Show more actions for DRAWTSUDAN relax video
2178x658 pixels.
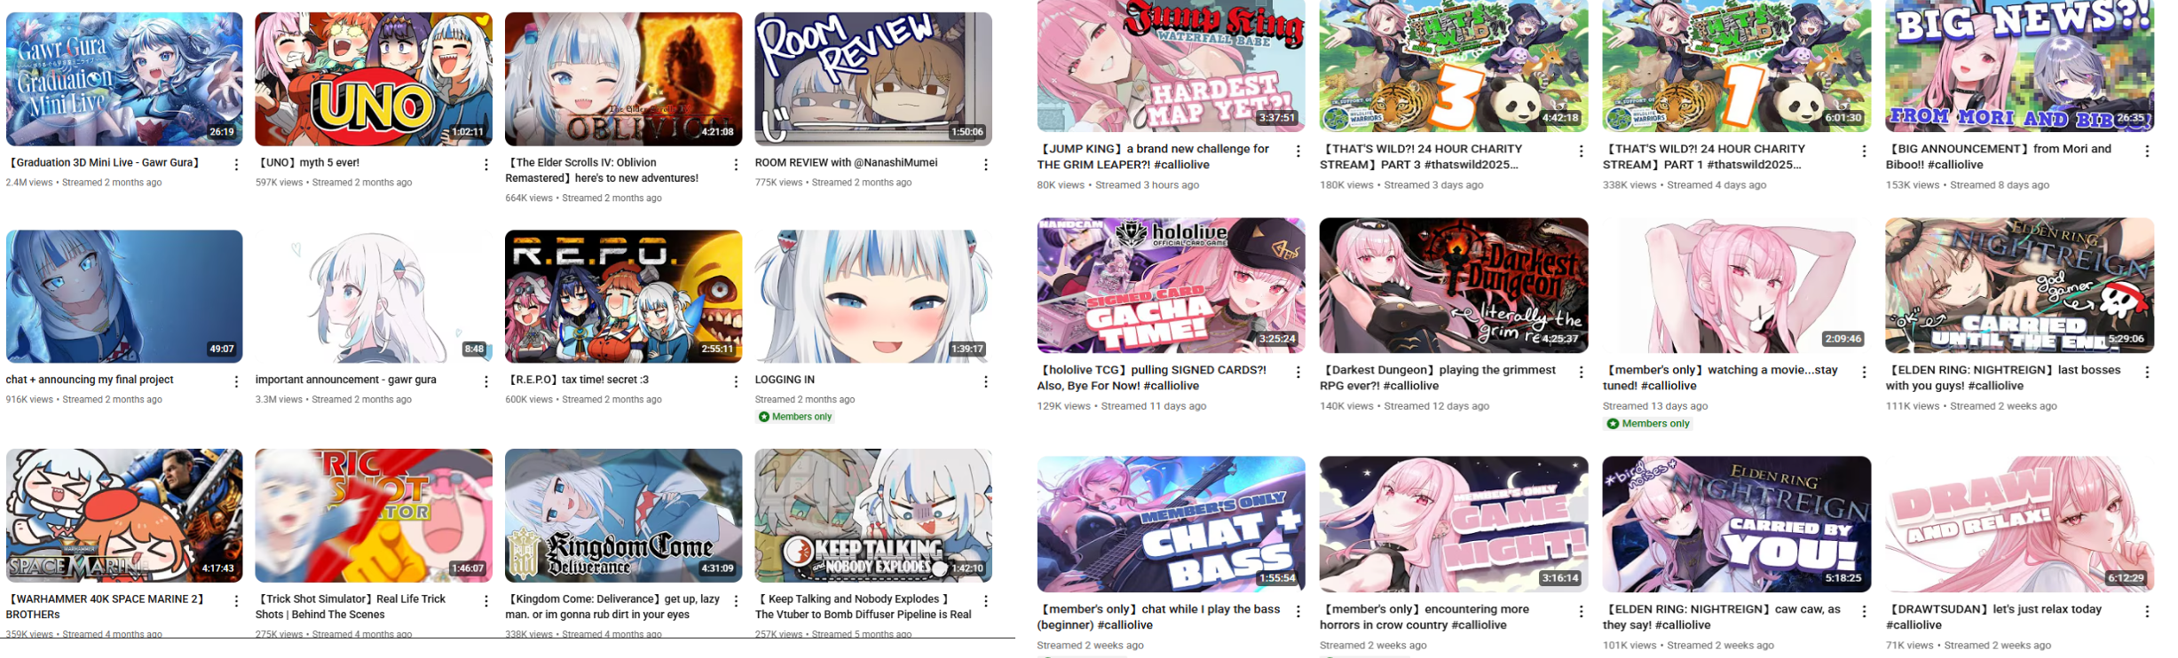(2147, 612)
